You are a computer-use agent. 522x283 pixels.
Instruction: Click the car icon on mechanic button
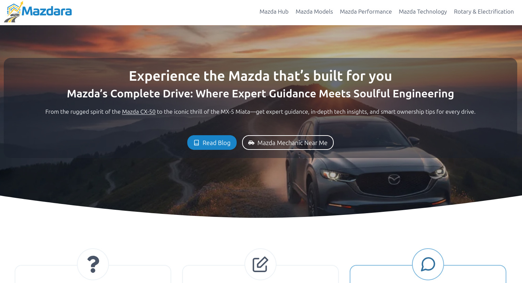(251, 143)
